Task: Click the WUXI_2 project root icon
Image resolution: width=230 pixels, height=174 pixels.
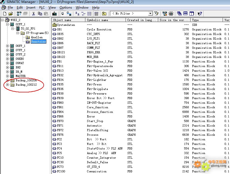Action: 7,20
